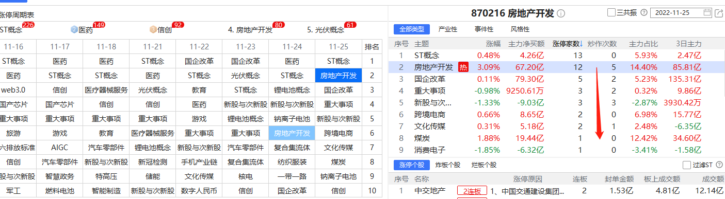
Task: Click the red 80 count badge on 房地产开发
Action: tap(279, 25)
